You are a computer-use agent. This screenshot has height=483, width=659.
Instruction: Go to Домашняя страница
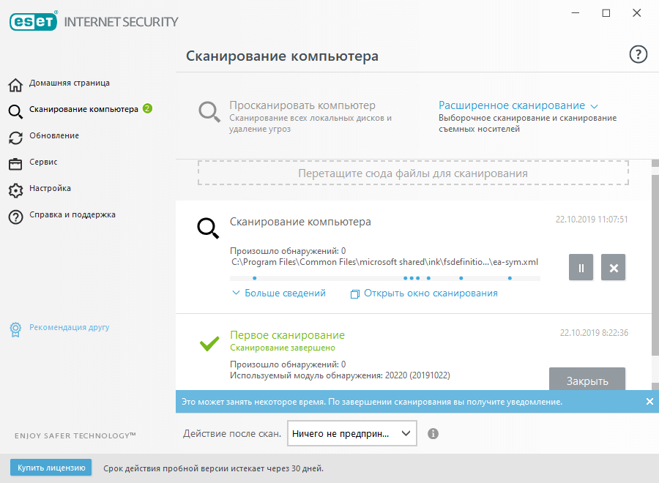point(70,83)
